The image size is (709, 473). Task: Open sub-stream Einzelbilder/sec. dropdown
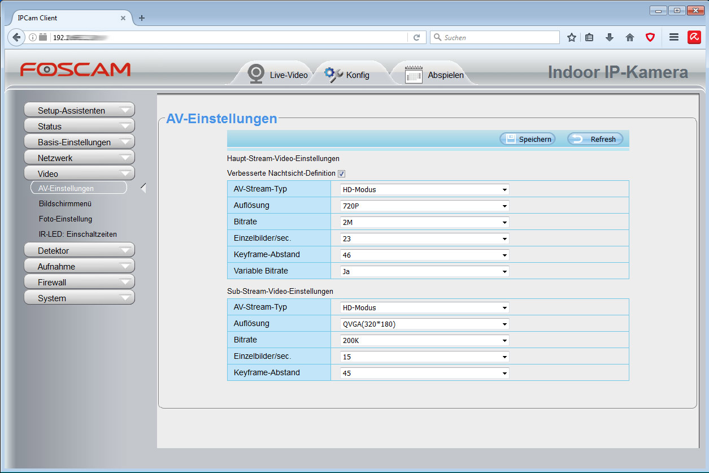click(x=424, y=357)
